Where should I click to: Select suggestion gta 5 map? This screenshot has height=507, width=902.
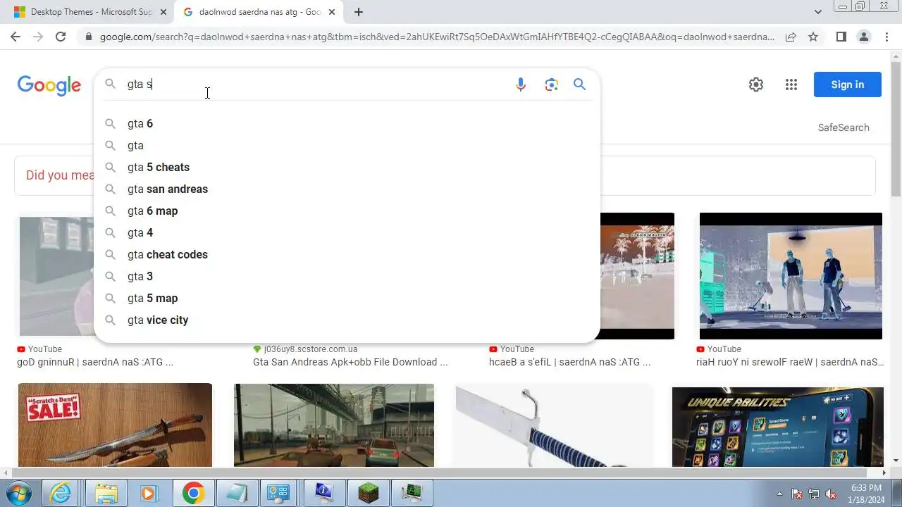(347, 299)
